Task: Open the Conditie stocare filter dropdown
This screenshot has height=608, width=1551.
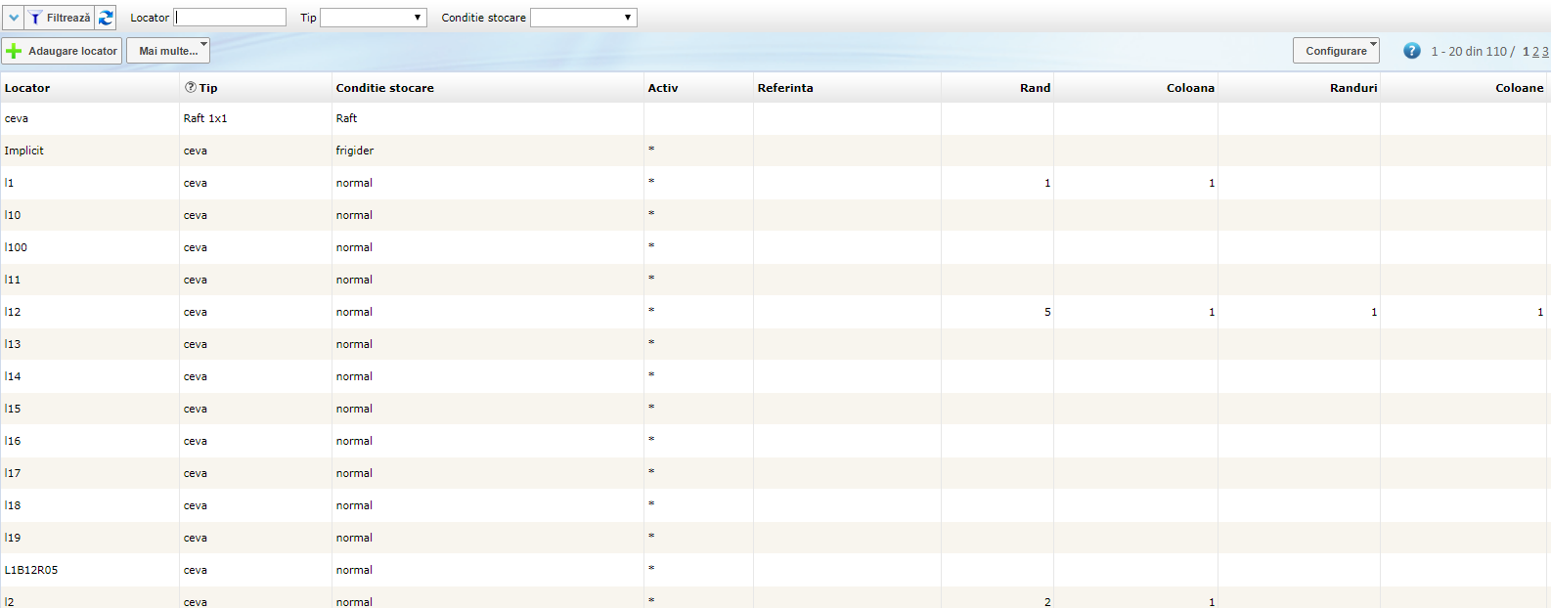Action: click(583, 18)
